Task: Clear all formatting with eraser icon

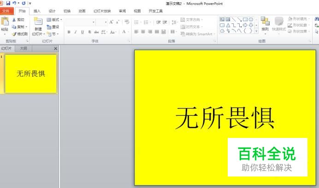Action: point(127,22)
